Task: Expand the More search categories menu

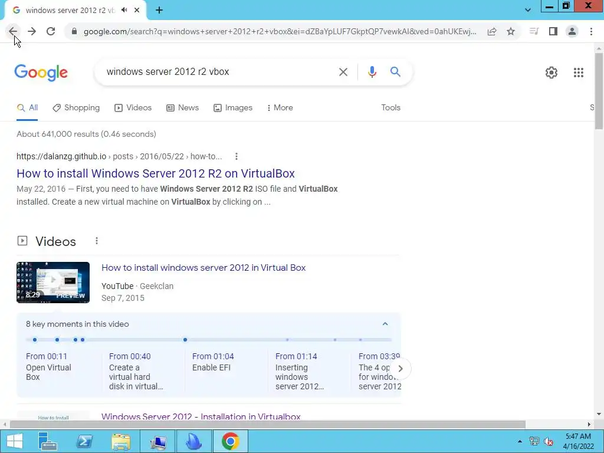Action: (280, 108)
